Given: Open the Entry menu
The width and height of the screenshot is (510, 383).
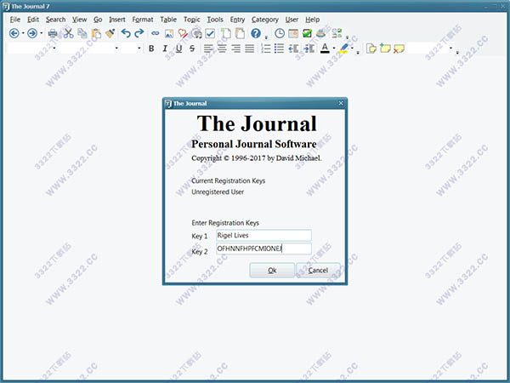Looking at the screenshot, I should 237,20.
